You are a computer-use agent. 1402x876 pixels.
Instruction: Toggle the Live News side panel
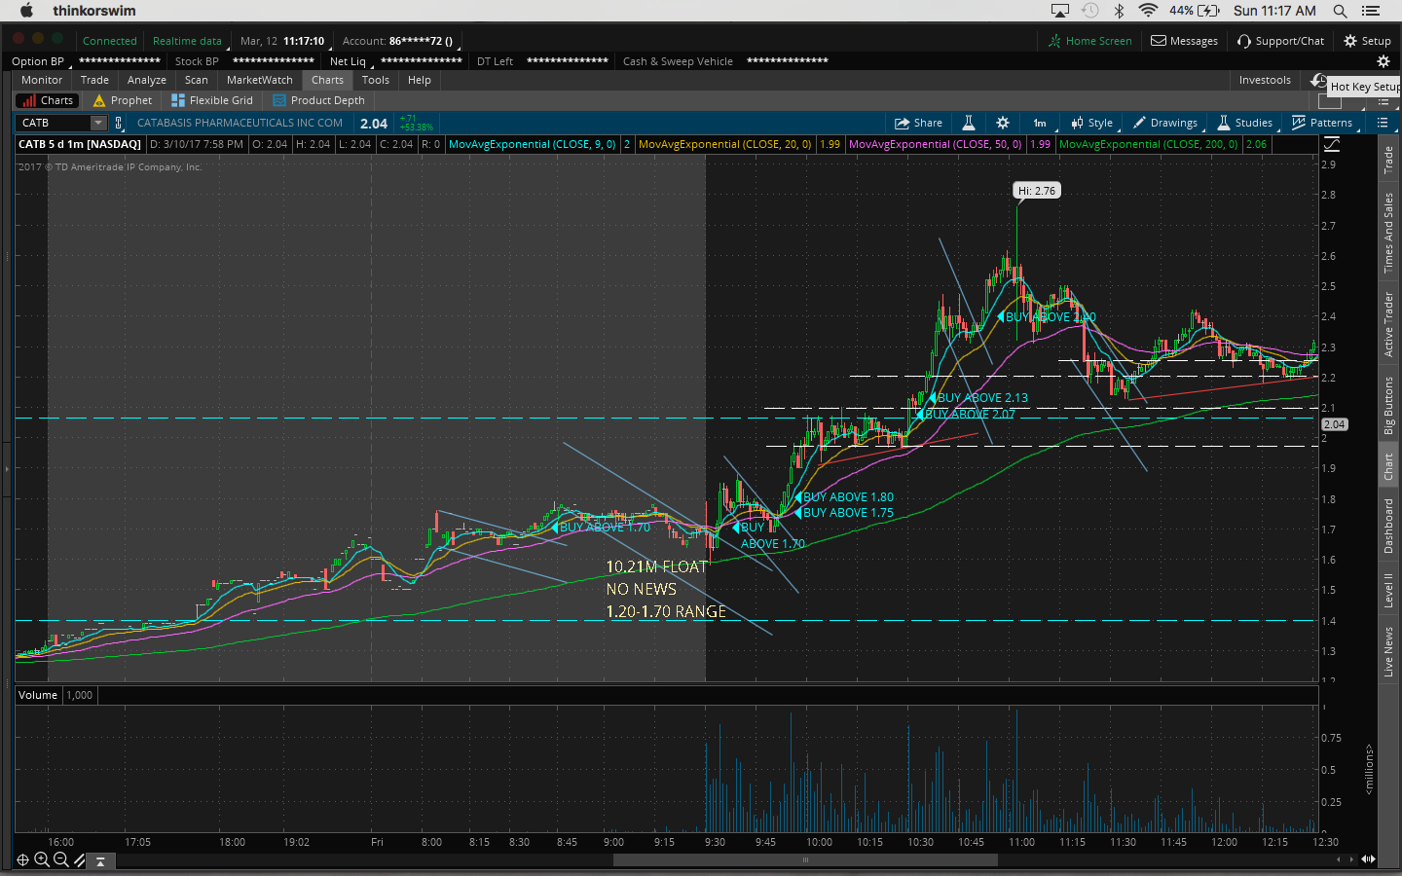(x=1388, y=651)
